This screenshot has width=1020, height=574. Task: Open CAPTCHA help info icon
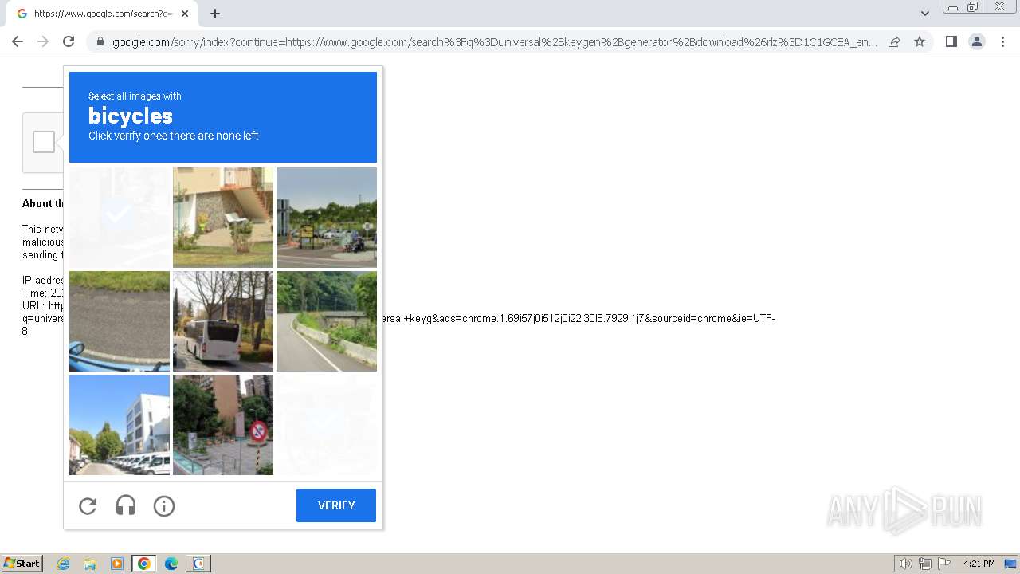pyautogui.click(x=164, y=505)
